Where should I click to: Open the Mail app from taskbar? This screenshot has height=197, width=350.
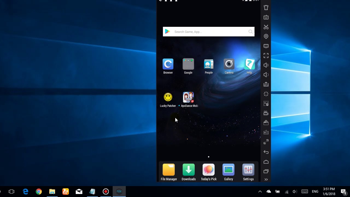tap(79, 192)
